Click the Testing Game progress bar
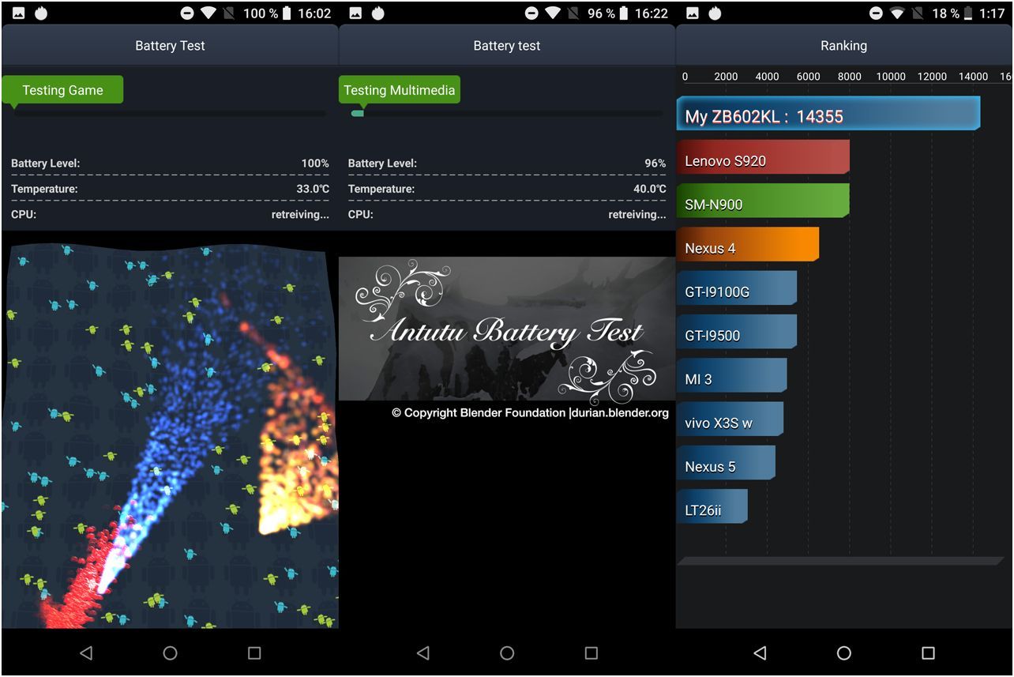The width and height of the screenshot is (1014, 677). (x=170, y=114)
